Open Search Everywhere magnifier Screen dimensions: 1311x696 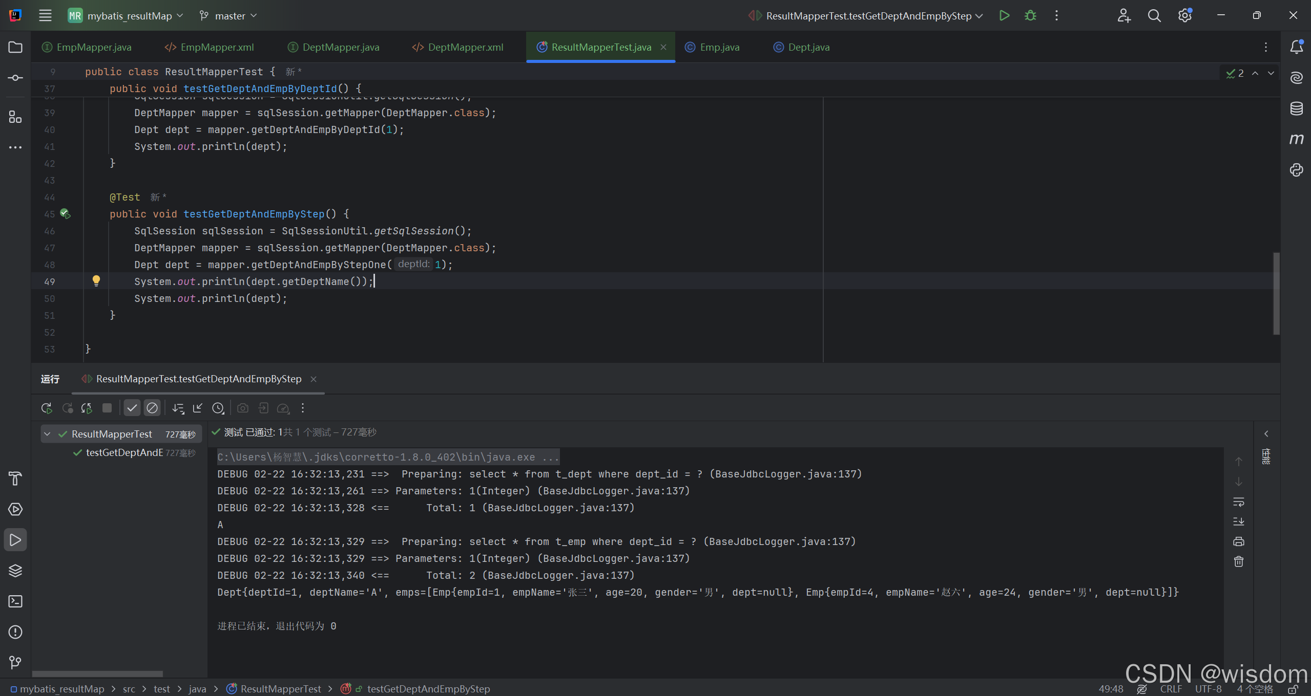(1154, 15)
